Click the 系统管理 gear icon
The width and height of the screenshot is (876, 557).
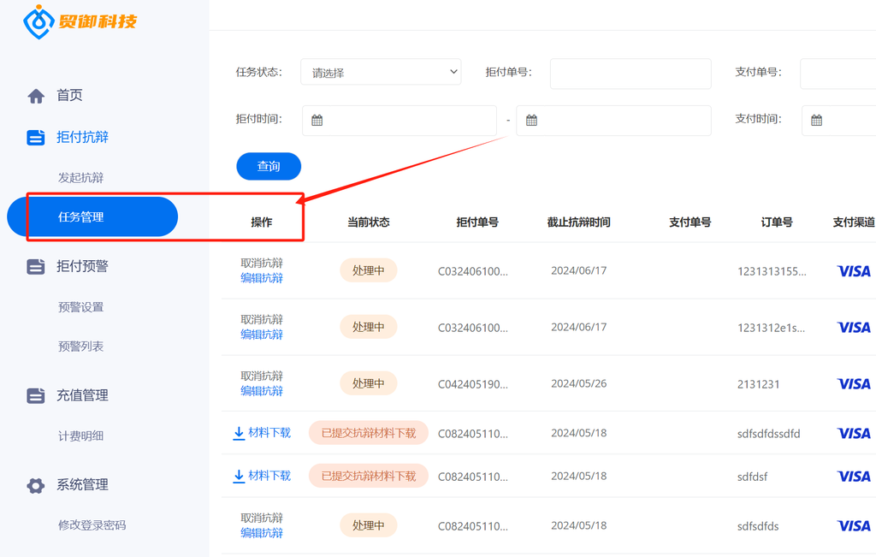pos(36,485)
